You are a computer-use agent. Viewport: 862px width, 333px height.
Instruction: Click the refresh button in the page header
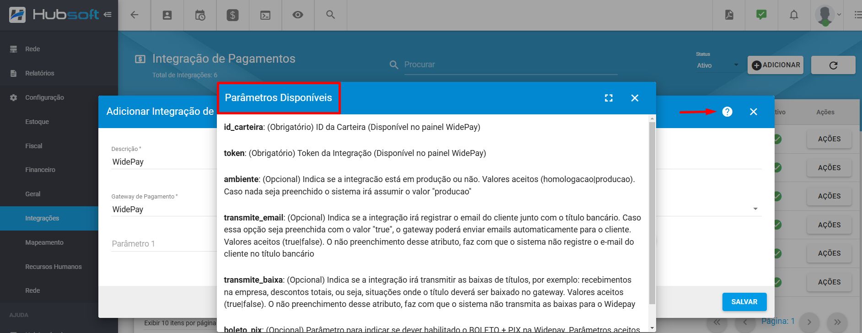click(833, 65)
